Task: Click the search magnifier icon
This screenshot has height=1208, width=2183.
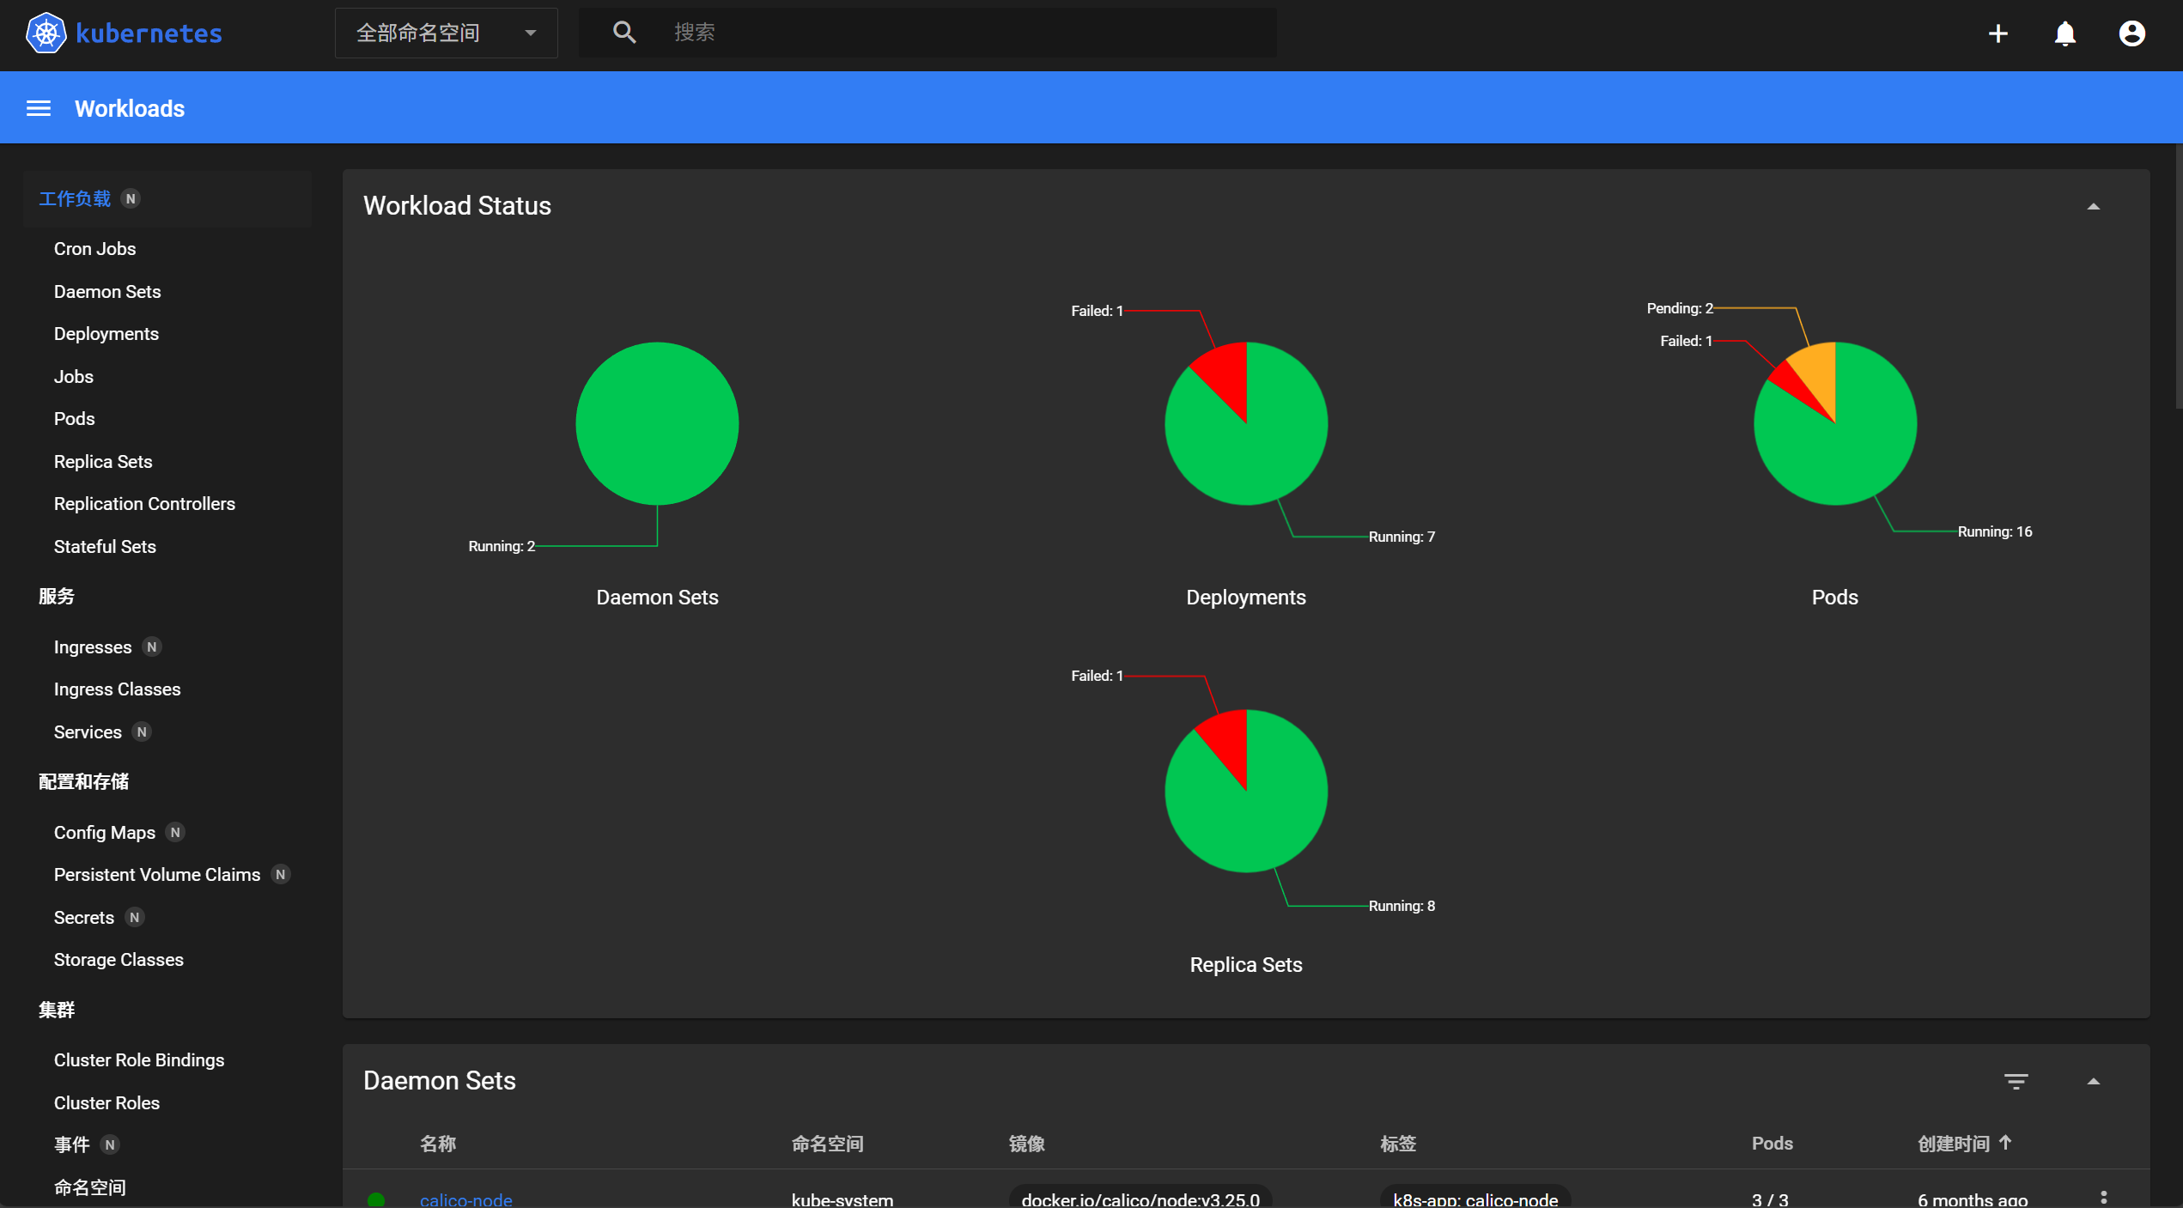Action: 624,33
